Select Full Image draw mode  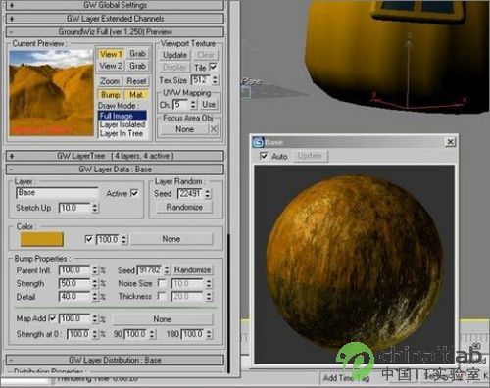pyautogui.click(x=122, y=116)
